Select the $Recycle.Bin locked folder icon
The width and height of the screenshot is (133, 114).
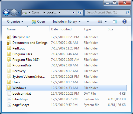[9, 37]
